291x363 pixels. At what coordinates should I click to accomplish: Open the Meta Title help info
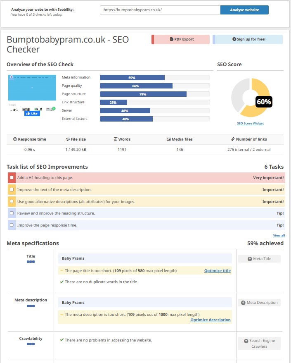[259, 259]
